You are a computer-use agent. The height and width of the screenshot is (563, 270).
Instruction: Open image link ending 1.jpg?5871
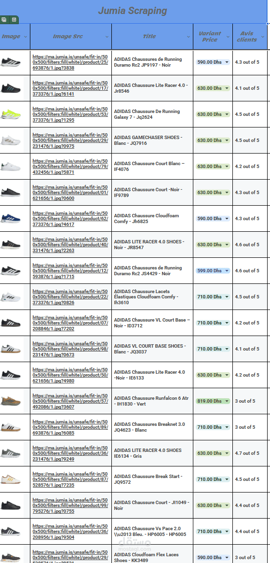coord(70,166)
